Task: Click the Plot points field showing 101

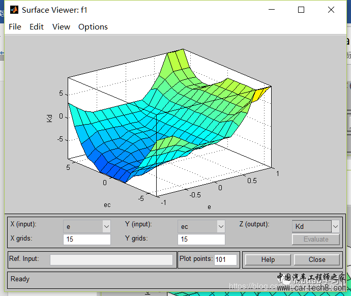Action: (225, 259)
